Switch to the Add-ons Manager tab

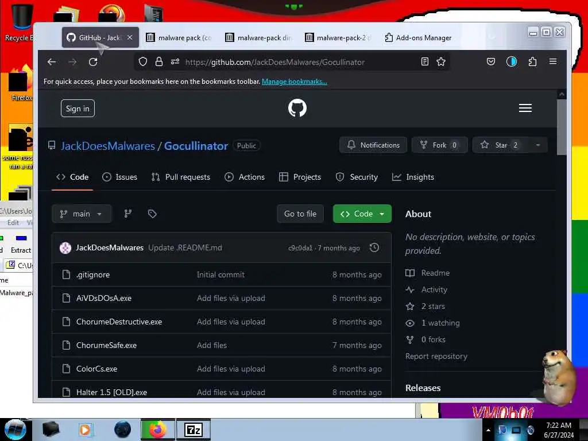[x=418, y=37]
